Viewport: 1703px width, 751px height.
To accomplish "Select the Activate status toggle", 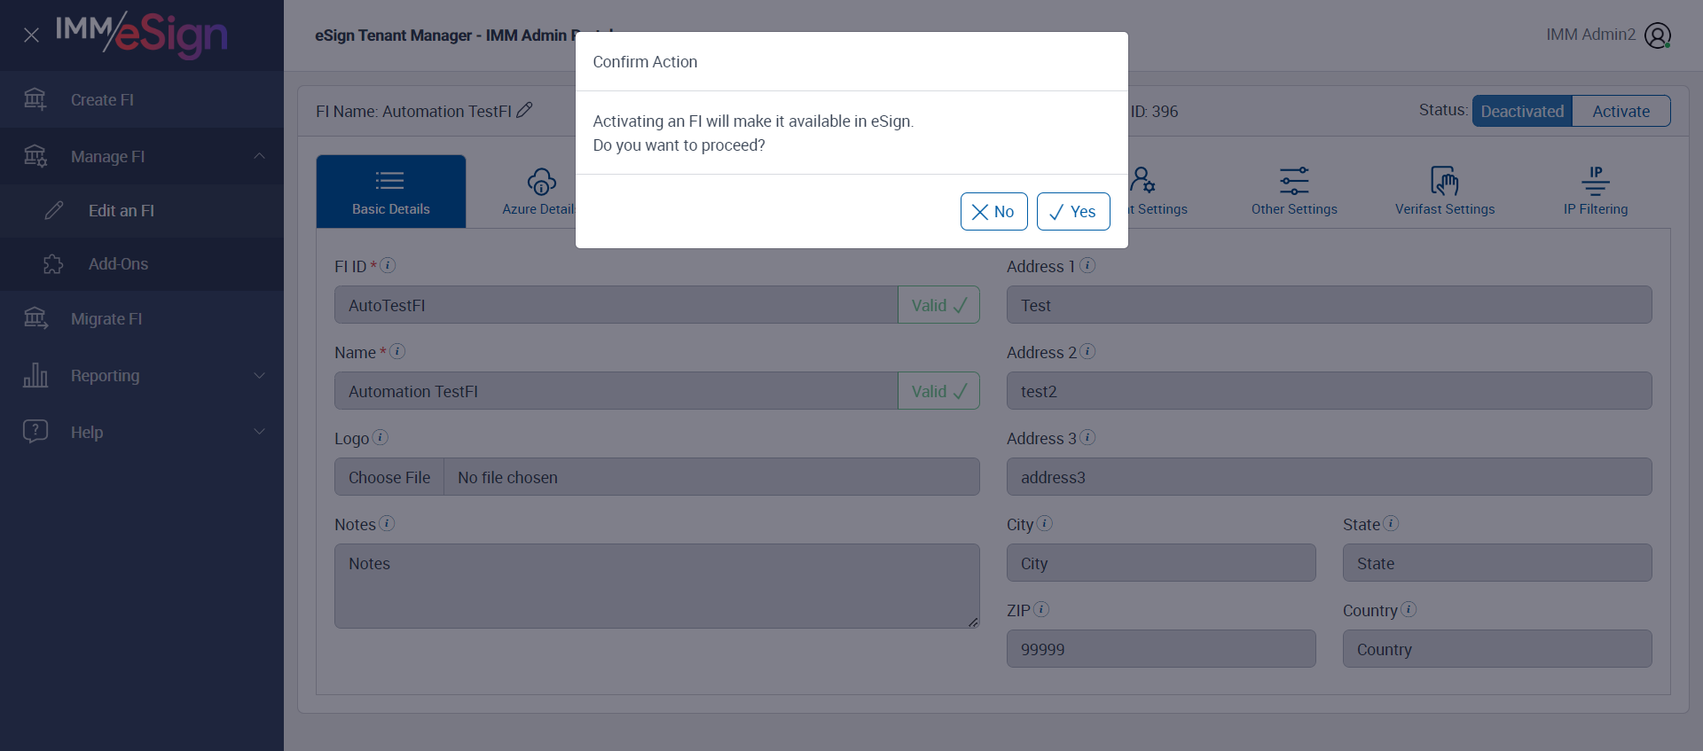I will click(1621, 112).
